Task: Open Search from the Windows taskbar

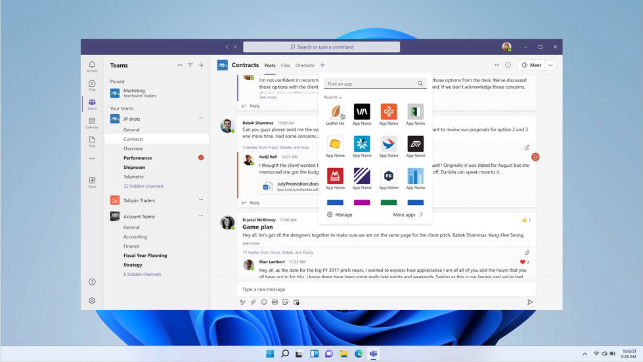Action: [x=285, y=354]
